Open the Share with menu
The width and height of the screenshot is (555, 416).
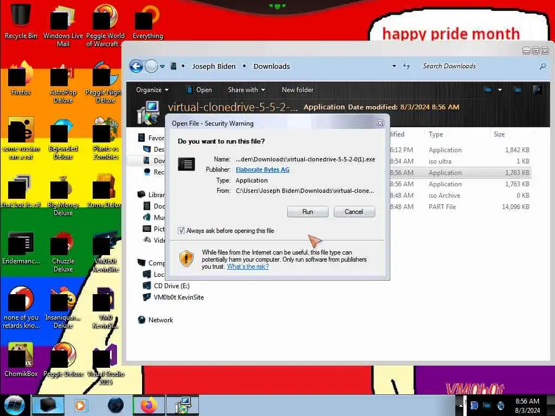tap(247, 90)
